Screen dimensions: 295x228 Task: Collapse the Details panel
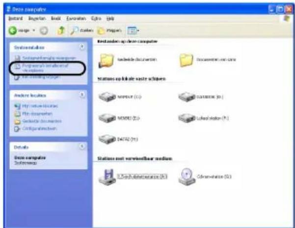[82, 146]
